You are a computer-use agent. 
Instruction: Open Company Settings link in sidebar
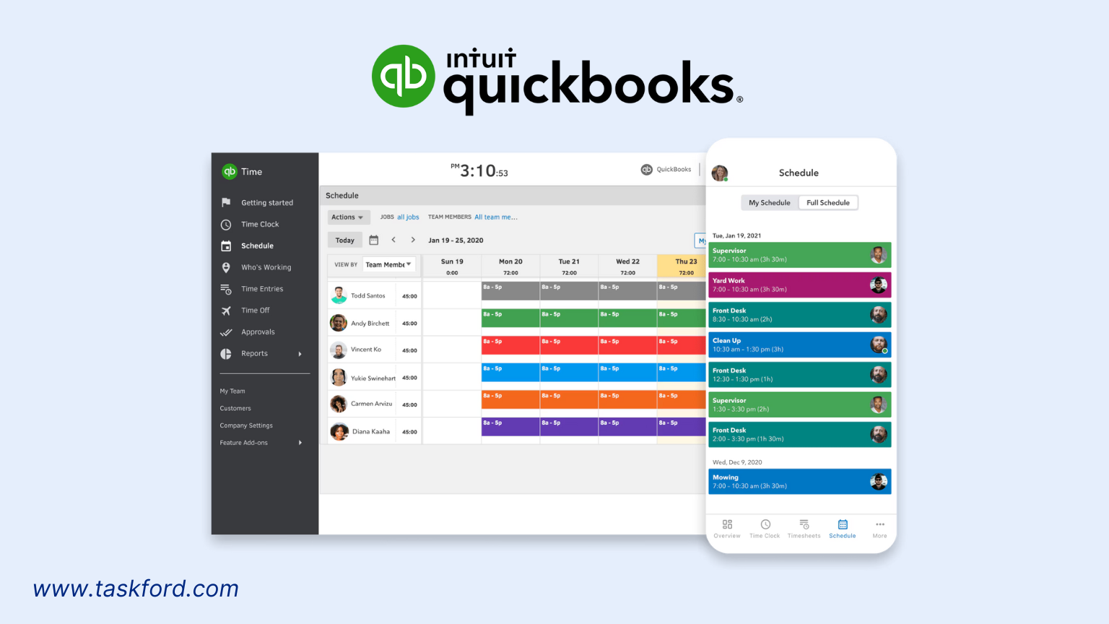tap(246, 426)
